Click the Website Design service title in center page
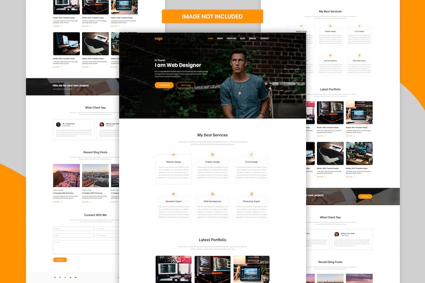The height and width of the screenshot is (283, 425). pos(173,162)
